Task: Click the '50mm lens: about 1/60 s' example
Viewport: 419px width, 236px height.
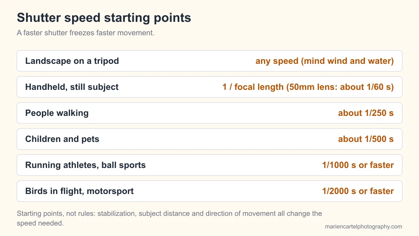Action: 340,87
